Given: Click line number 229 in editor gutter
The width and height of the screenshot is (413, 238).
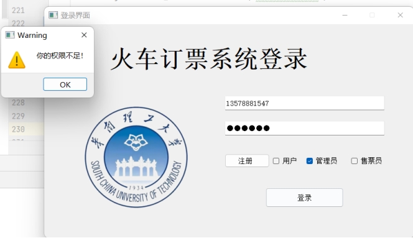Looking at the screenshot, I should 18,116.
